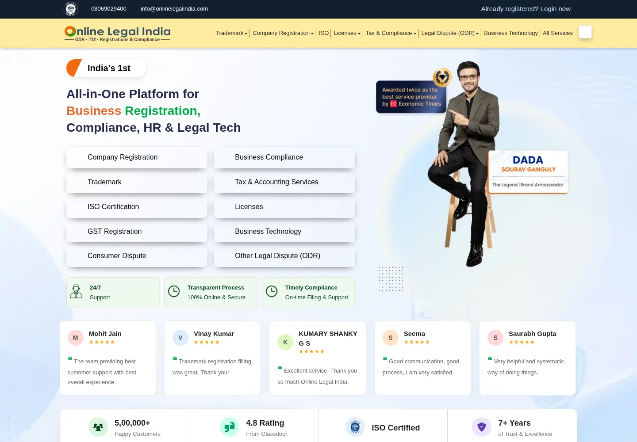The width and height of the screenshot is (637, 442).
Task: Select the ISO Certification card
Action: [x=137, y=207]
